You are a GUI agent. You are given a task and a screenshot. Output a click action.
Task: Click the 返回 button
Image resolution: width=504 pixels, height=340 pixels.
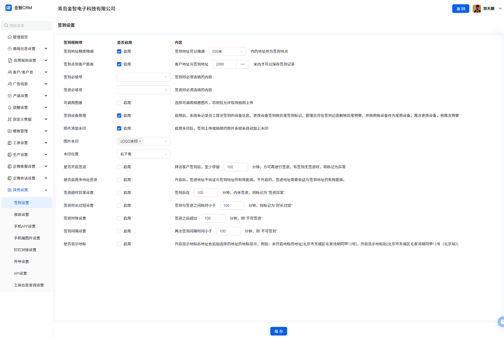(x=460, y=9)
